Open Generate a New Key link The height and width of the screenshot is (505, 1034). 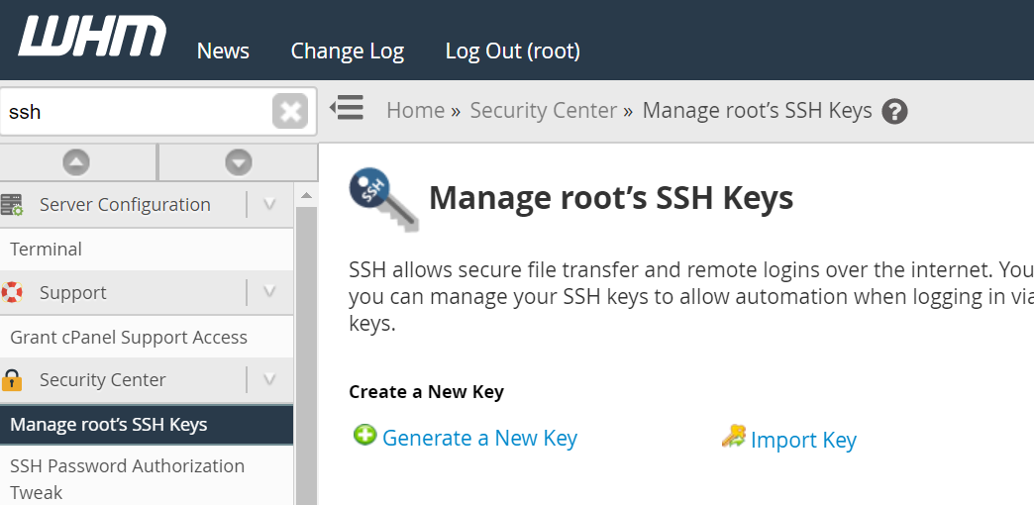[479, 438]
